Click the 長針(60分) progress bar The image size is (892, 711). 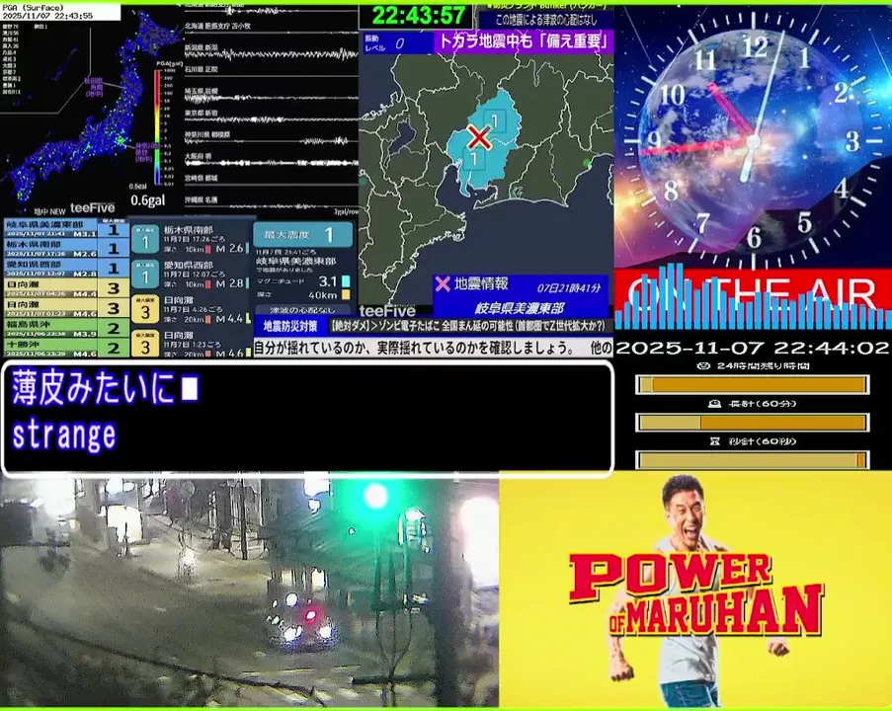[x=753, y=422]
